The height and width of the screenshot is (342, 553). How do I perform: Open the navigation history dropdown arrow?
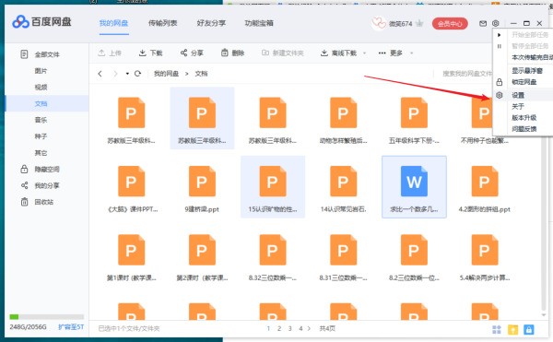point(127,74)
